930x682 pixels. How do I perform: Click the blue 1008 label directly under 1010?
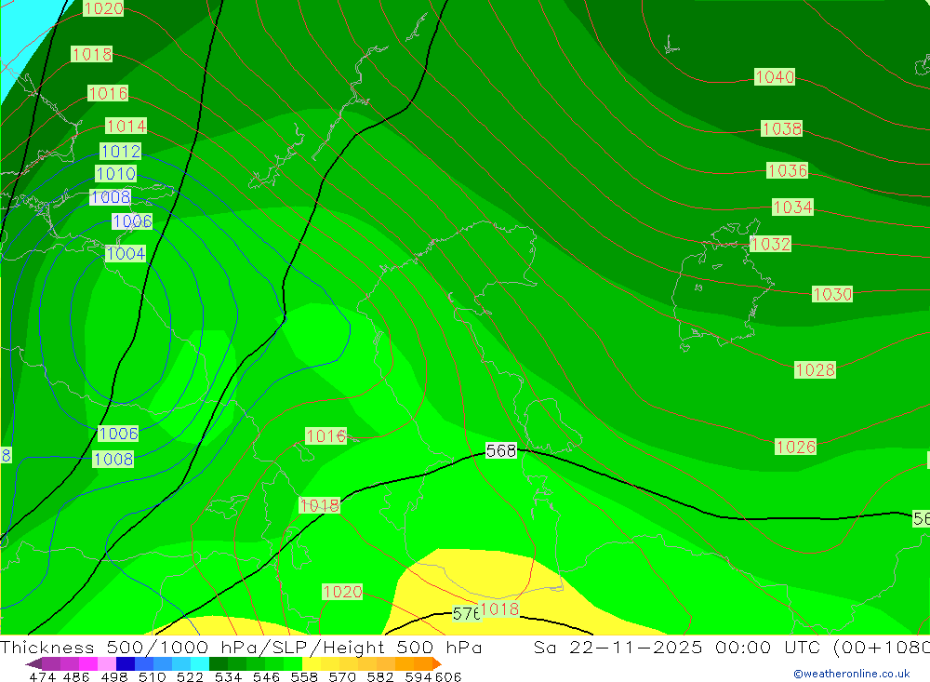coord(111,196)
